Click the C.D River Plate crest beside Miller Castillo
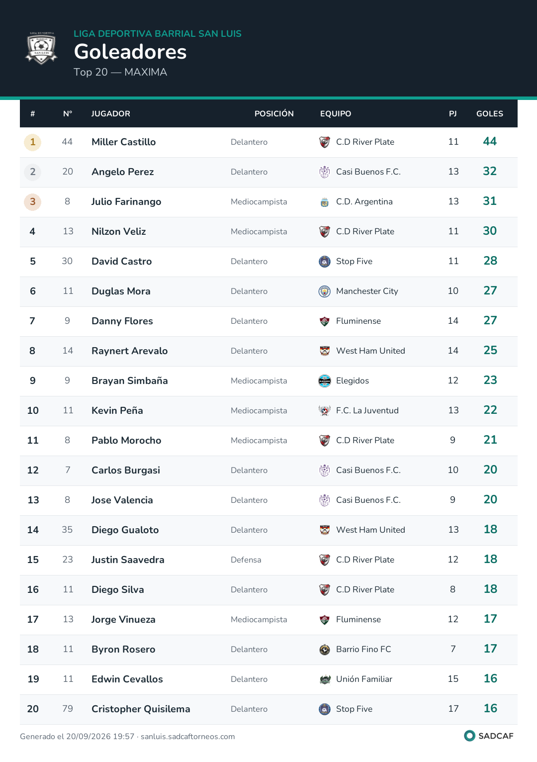 coord(325,142)
